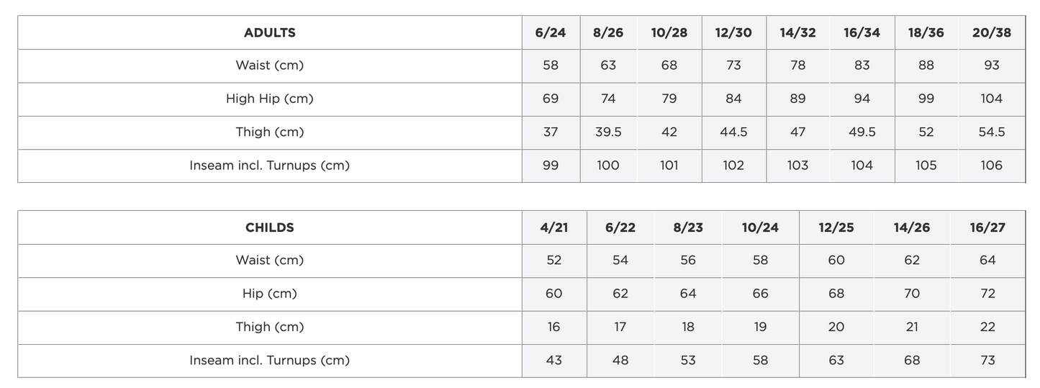Click the adult inseam value 106

pos(991,166)
